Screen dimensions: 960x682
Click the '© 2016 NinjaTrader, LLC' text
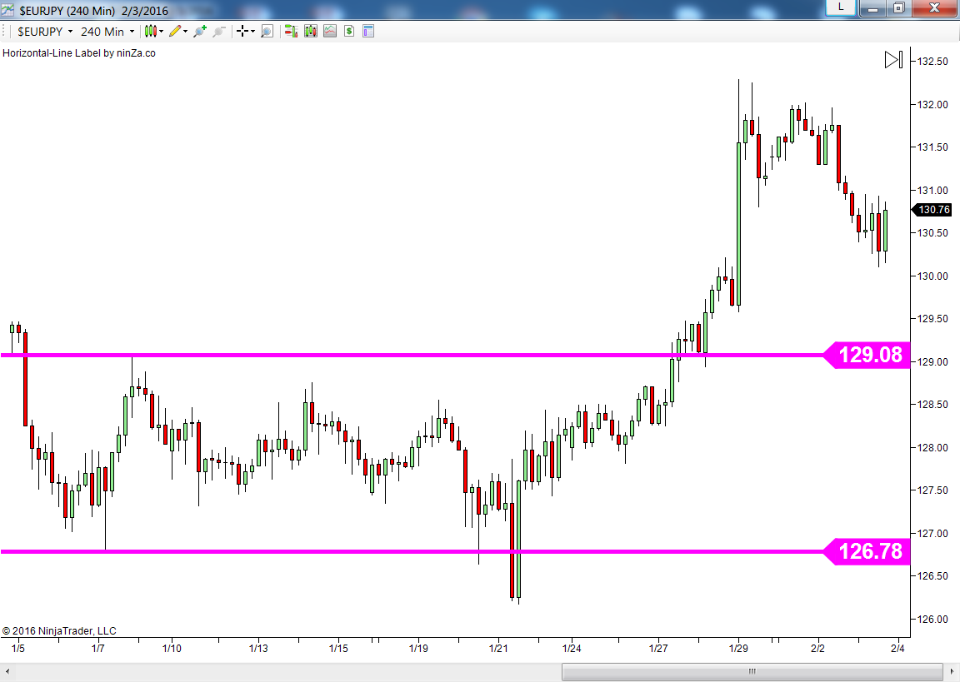point(59,631)
